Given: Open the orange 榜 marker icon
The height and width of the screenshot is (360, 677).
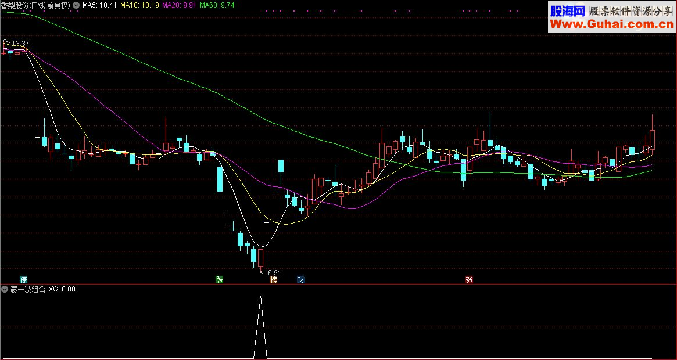Looking at the screenshot, I should (273, 279).
